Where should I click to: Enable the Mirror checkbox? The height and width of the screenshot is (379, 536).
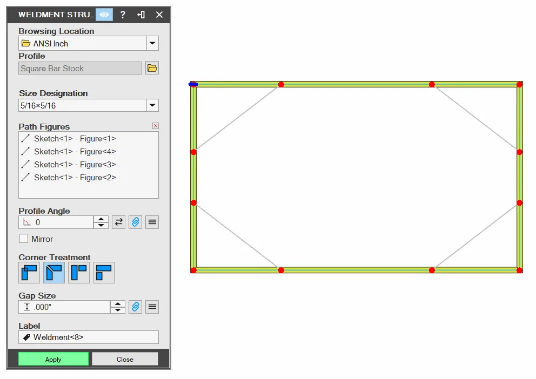pyautogui.click(x=24, y=239)
